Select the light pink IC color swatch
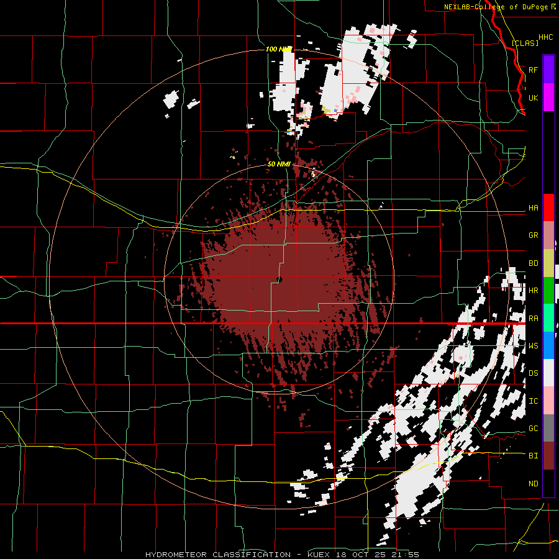This screenshot has width=559, height=559. point(548,401)
